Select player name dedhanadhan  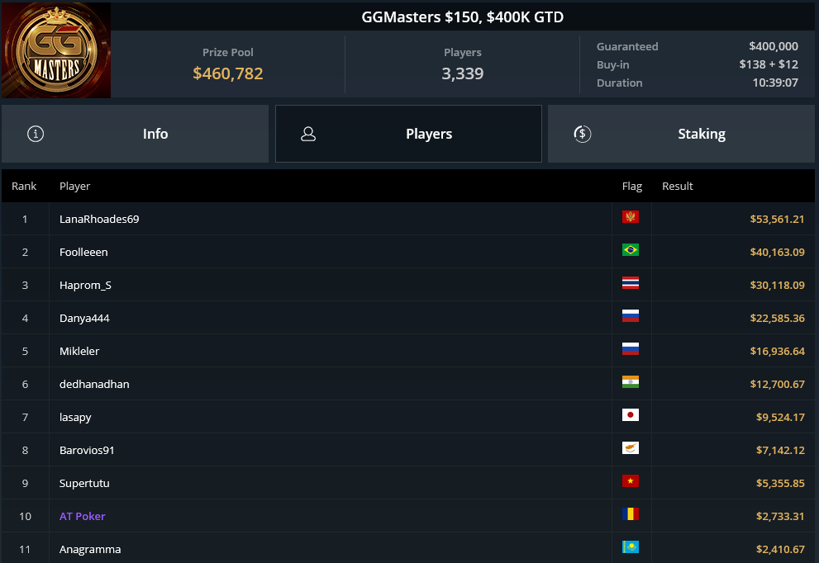94,384
